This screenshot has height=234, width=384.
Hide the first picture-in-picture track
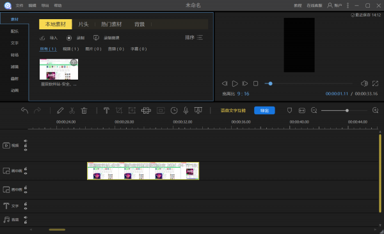coord(26,173)
